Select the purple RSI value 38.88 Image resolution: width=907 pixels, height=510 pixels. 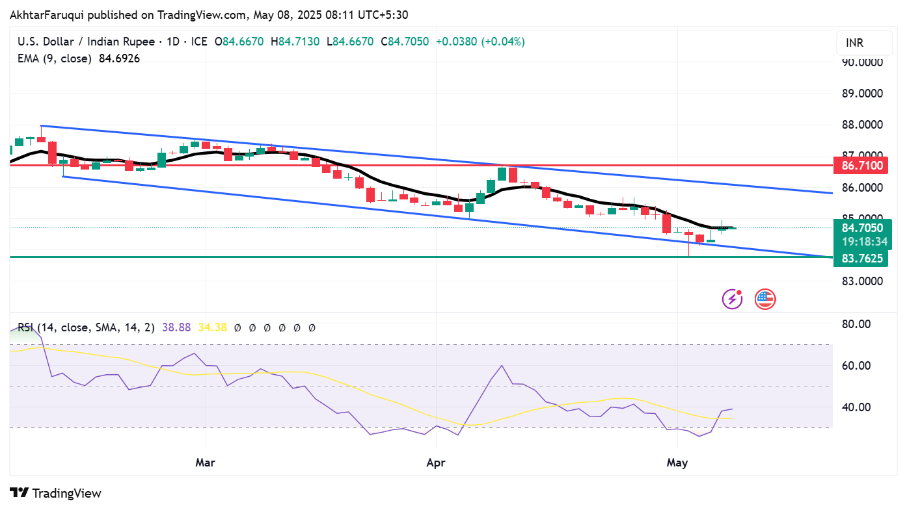176,327
